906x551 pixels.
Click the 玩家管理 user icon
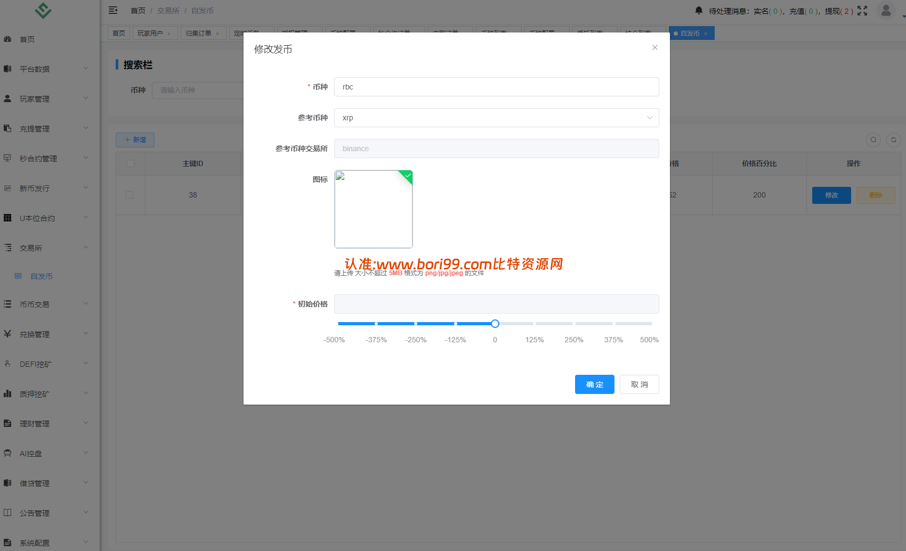7,98
